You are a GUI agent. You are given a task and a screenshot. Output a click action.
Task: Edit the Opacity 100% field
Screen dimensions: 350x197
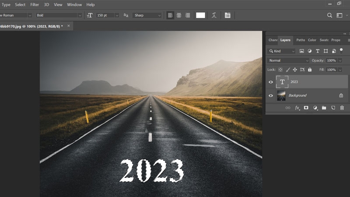332,60
